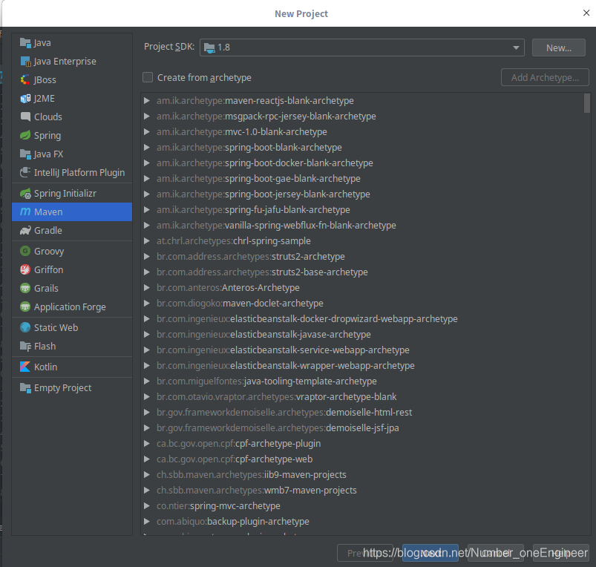
Task: Select Java Enterprise project type
Action: [72, 61]
